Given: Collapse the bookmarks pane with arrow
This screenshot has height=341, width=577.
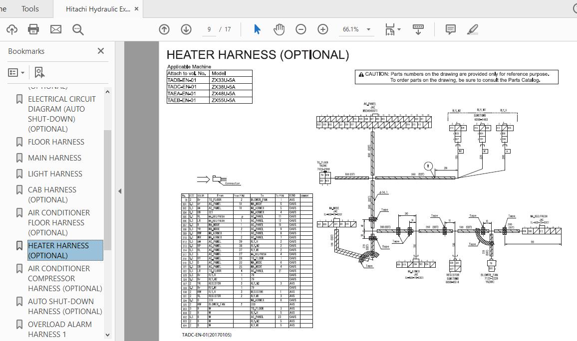Looking at the screenshot, I should pyautogui.click(x=120, y=191).
